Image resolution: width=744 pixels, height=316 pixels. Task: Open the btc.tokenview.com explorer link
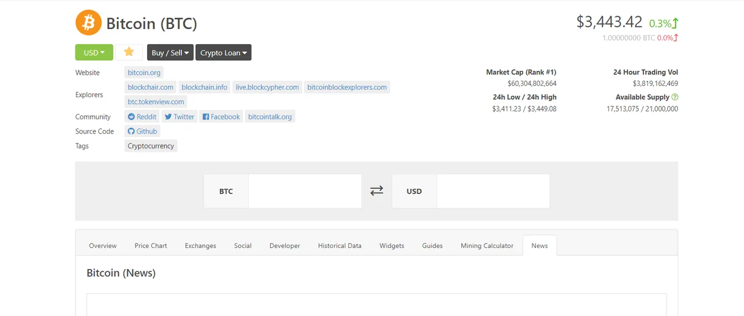156,102
